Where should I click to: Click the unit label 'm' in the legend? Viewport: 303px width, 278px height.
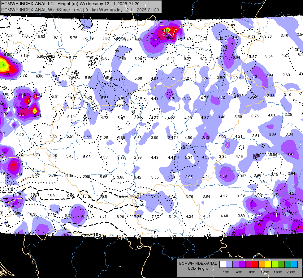(x=198, y=273)
